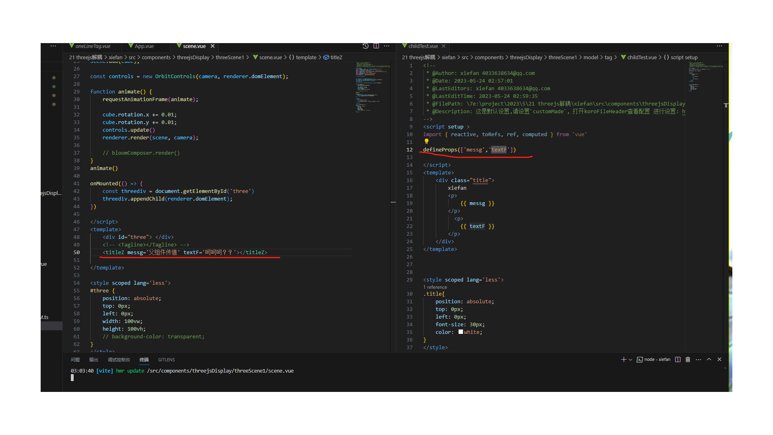Click OrbitControls constructor in line 27
The image size is (773, 435).
click(175, 76)
